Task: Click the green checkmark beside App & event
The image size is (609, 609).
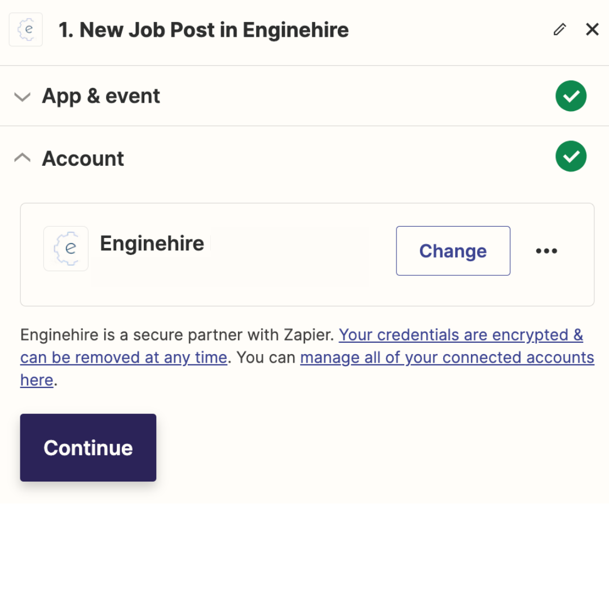Action: pyautogui.click(x=571, y=96)
